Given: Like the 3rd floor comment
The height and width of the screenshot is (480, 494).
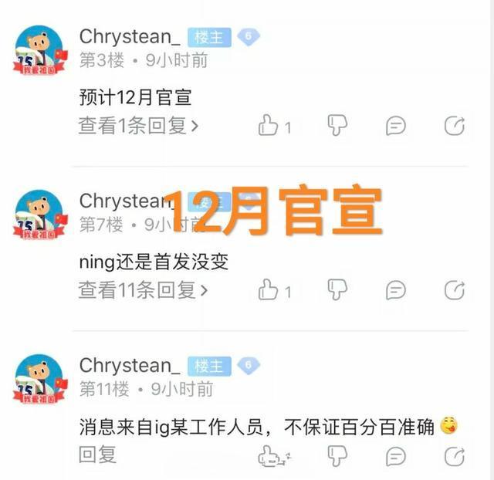Looking at the screenshot, I should 268,125.
